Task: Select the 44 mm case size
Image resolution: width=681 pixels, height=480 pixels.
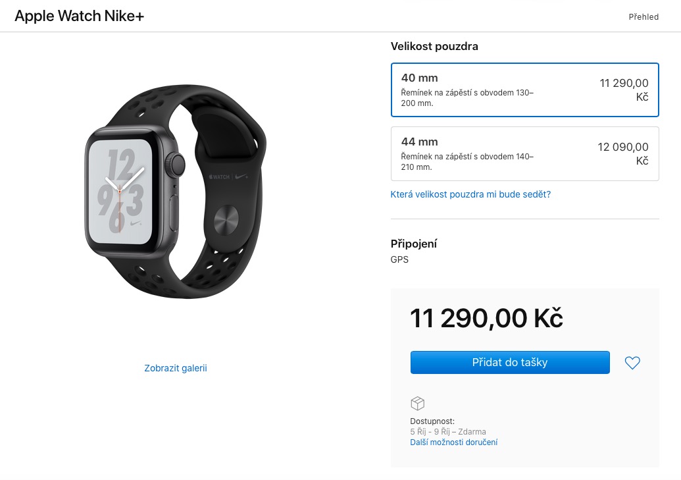Action: 524,154
